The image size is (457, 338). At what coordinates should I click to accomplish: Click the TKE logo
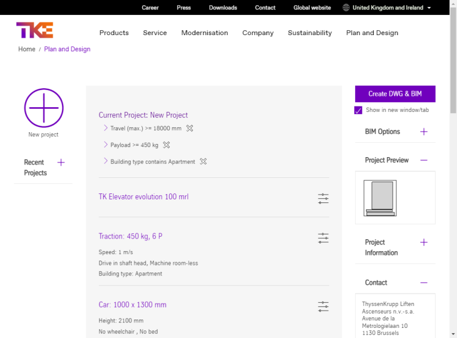[35, 30]
